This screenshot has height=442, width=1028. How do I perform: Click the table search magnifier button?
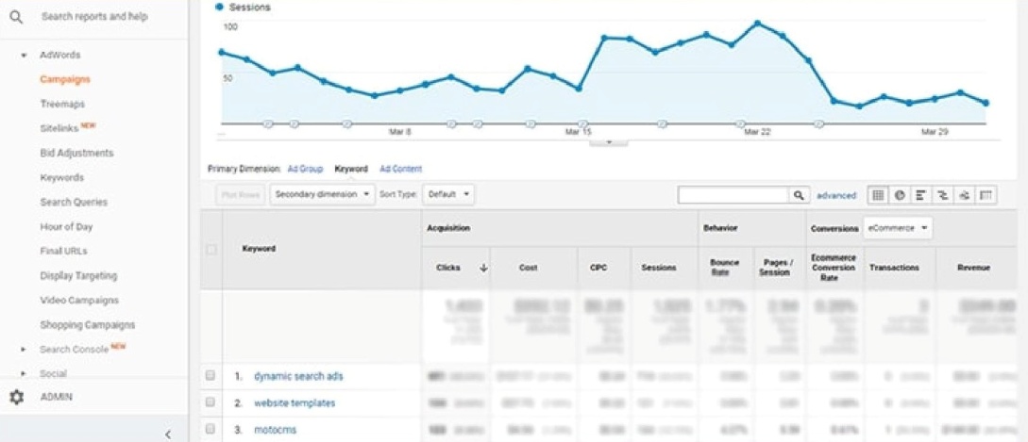coord(800,195)
